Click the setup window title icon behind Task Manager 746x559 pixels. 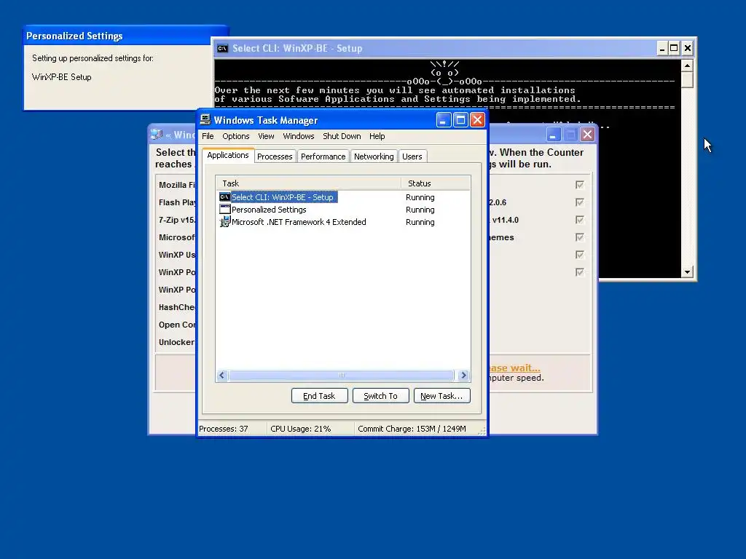pos(157,135)
